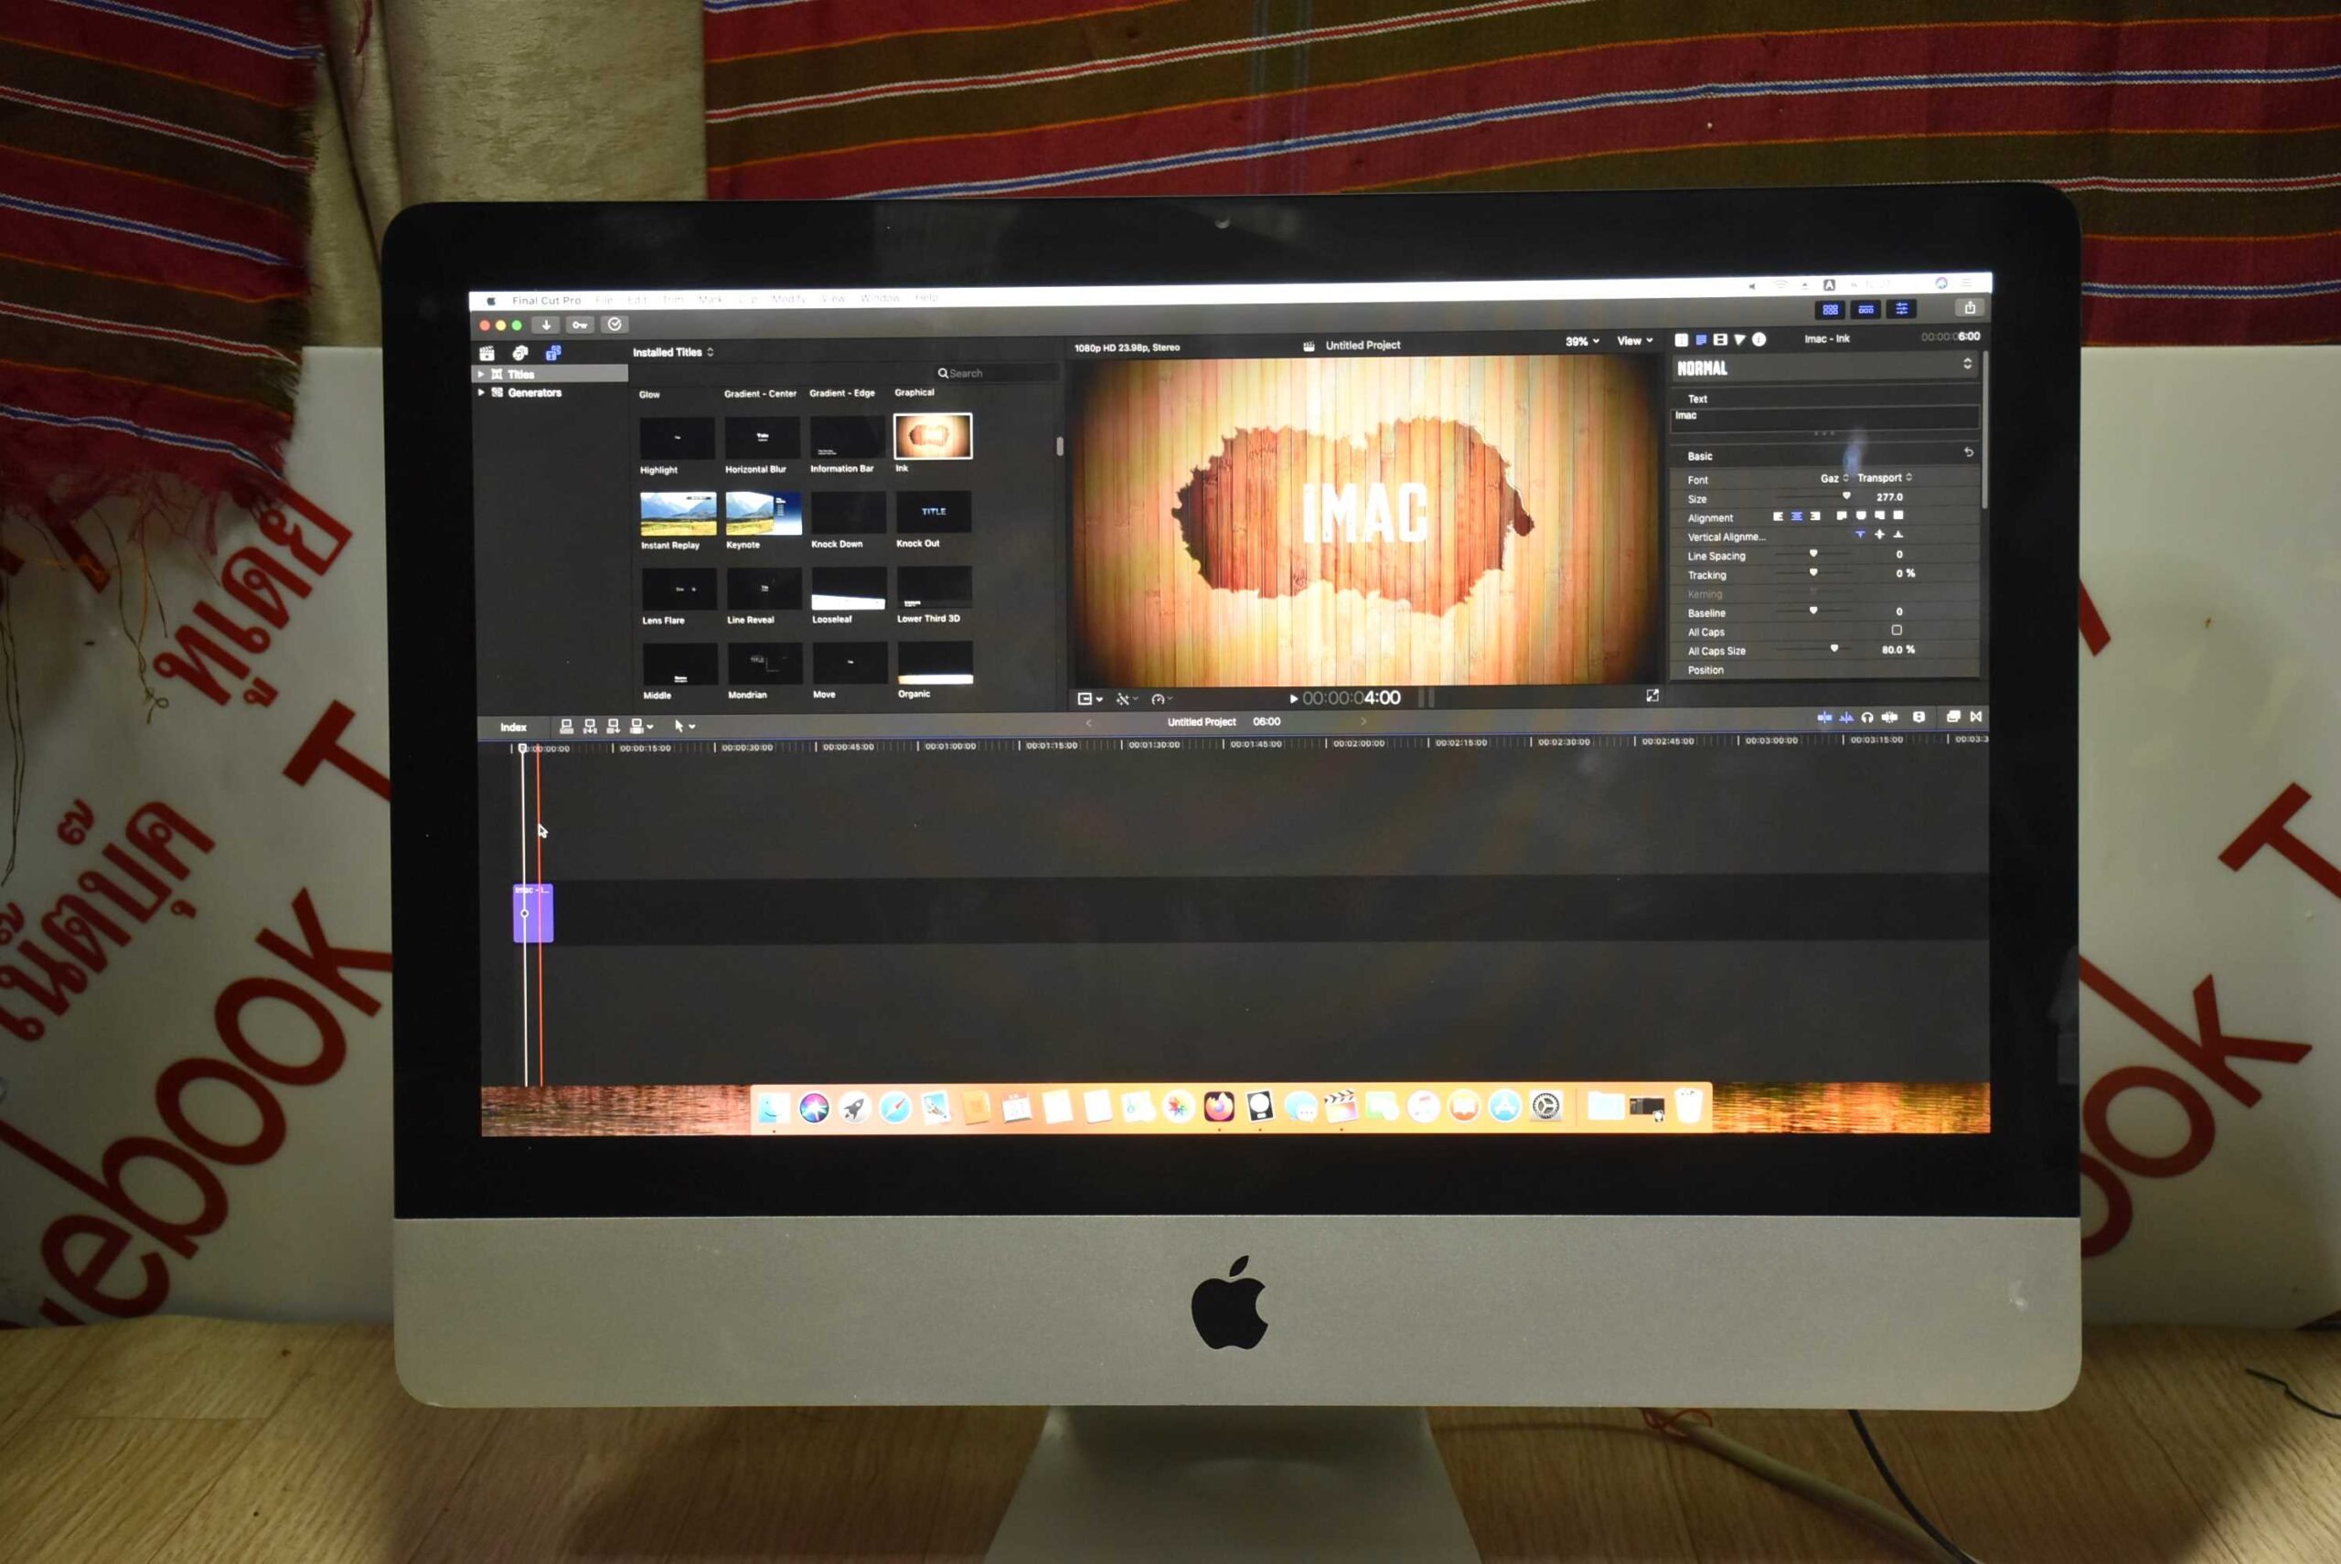Open the libraries sidebar clapperboard icon
2341x1564 pixels.
(x=487, y=353)
